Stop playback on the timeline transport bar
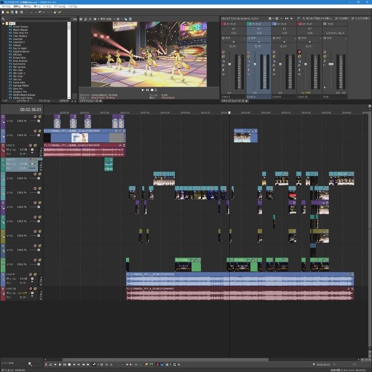This screenshot has height=372, width=372. (x=69, y=365)
